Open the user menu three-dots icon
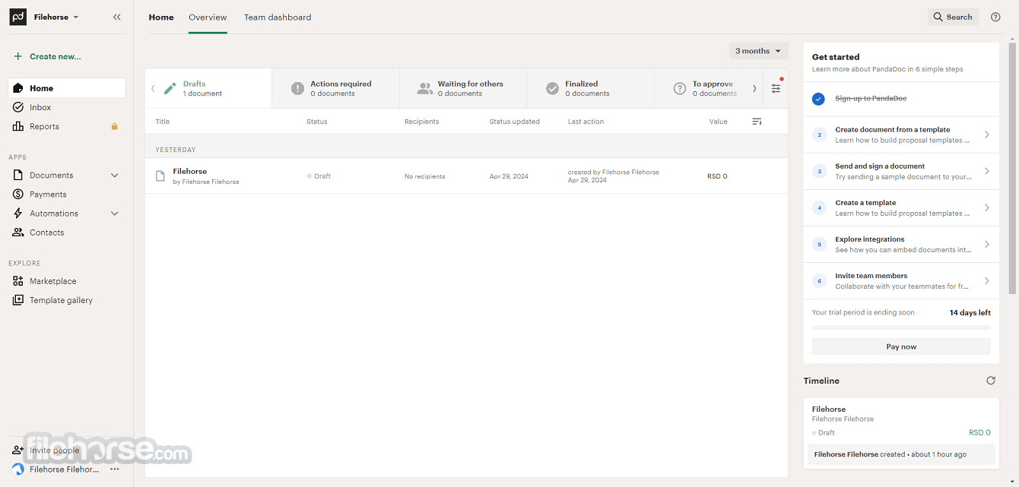 115,470
